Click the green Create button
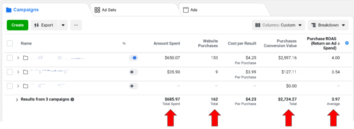 pyautogui.click(x=18, y=25)
